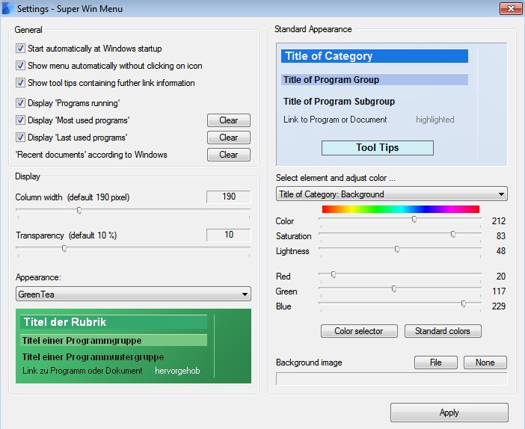Close the Settings window
525x429 pixels.
(x=510, y=8)
